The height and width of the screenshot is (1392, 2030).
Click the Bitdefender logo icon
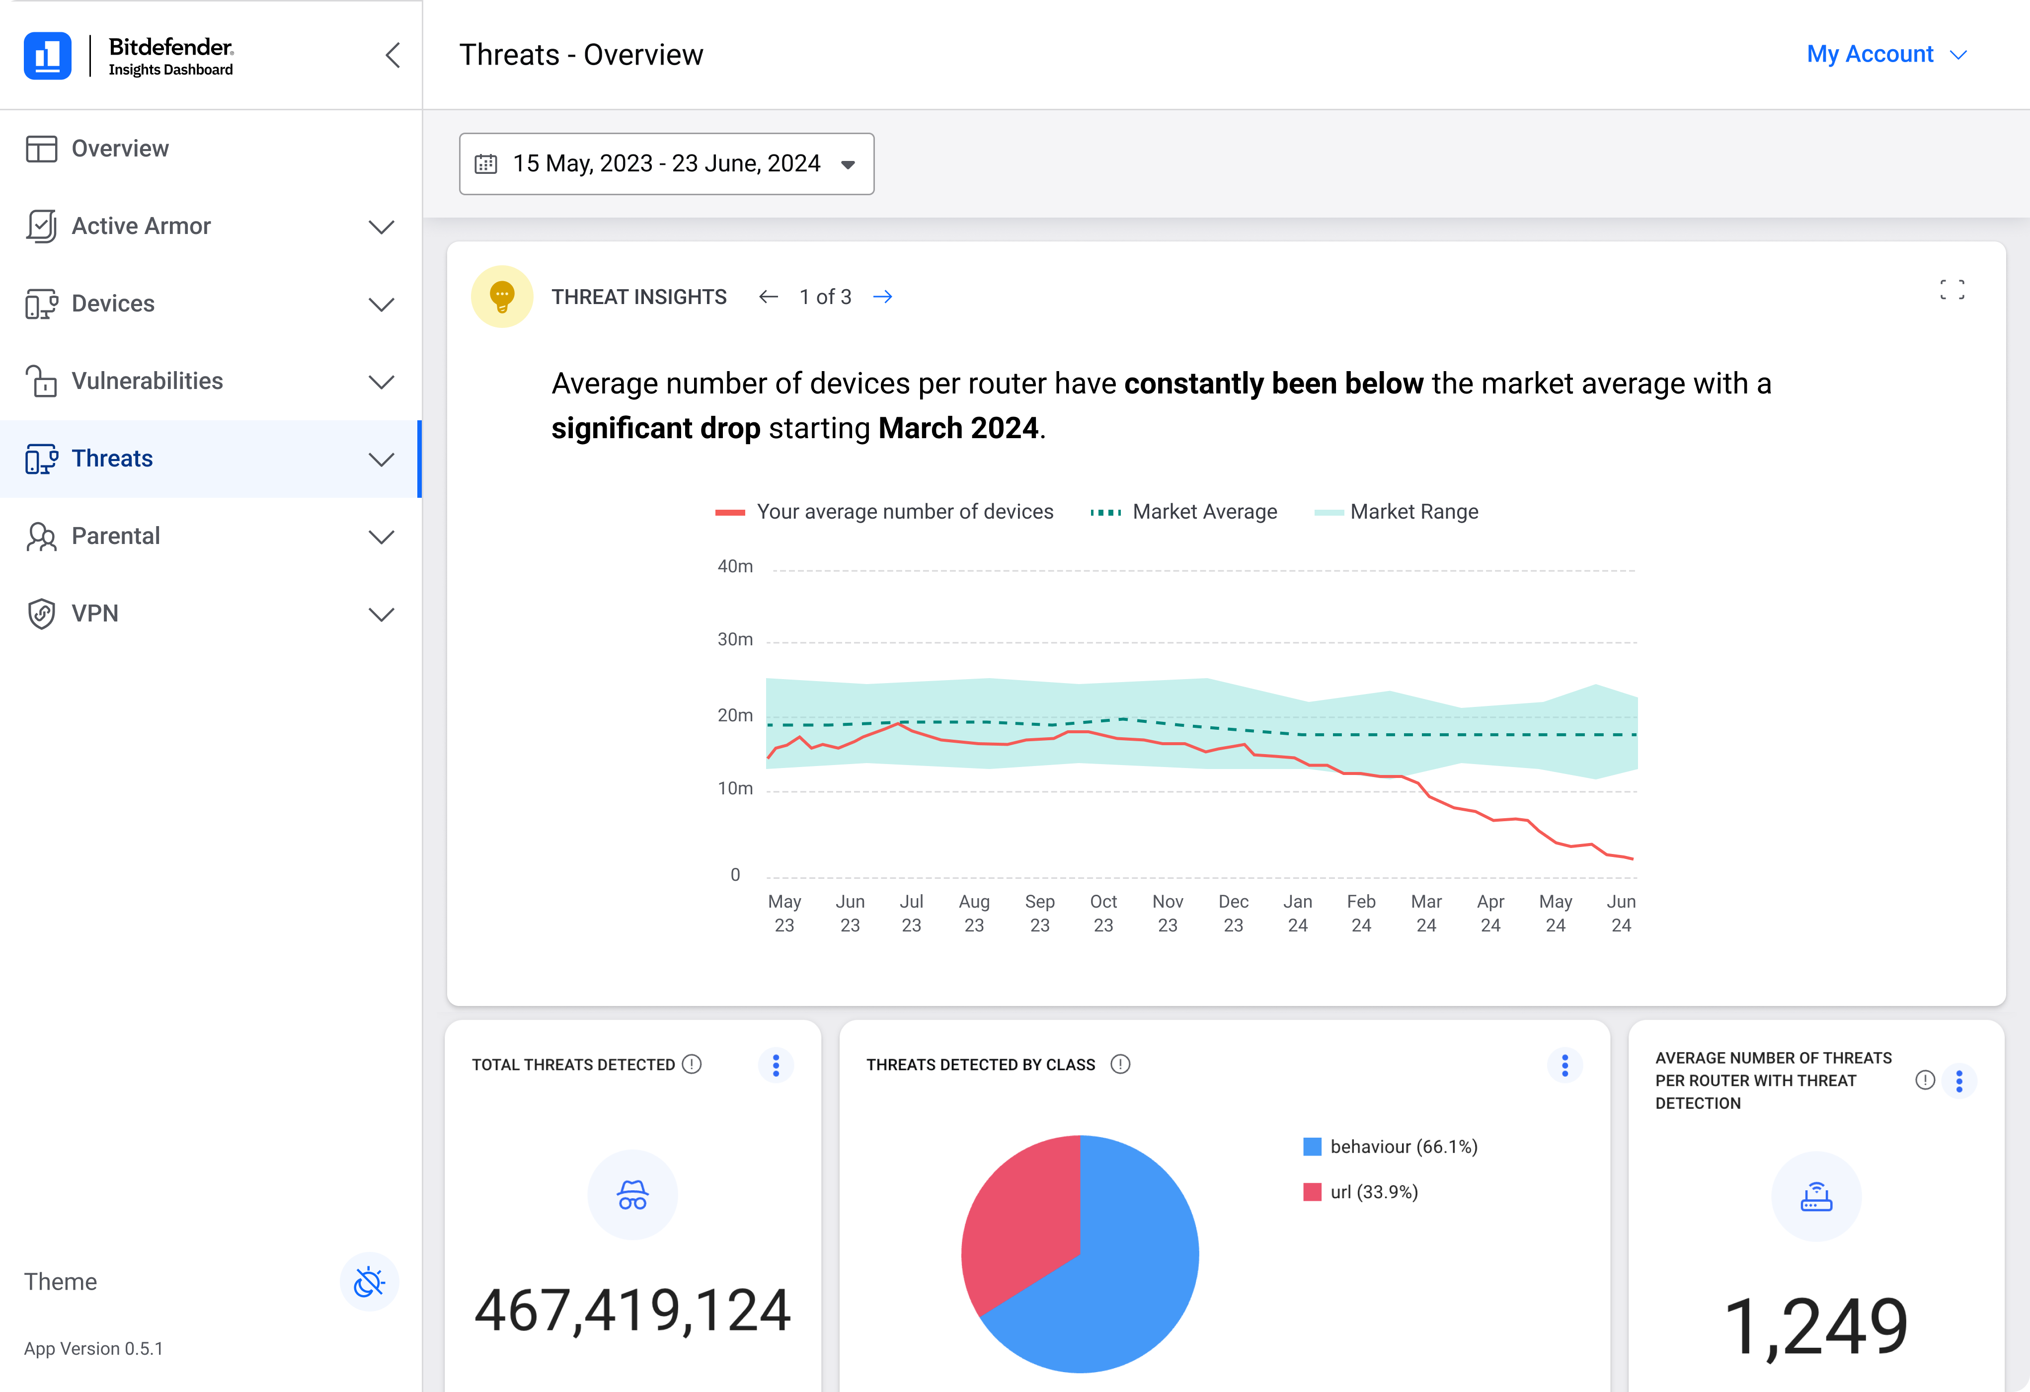[47, 56]
